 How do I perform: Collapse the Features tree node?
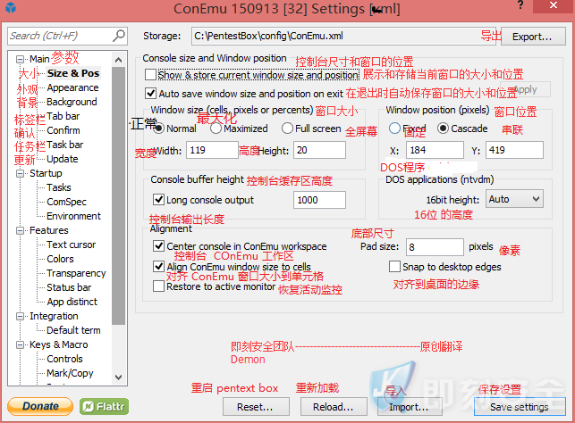(x=21, y=230)
